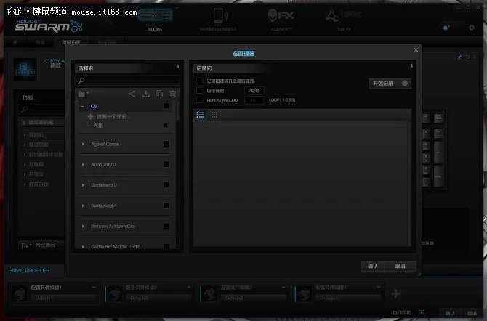Viewport: 487px width, 321px height.
Task: Toggle the 固定延迟 checkbox
Action: coord(200,90)
